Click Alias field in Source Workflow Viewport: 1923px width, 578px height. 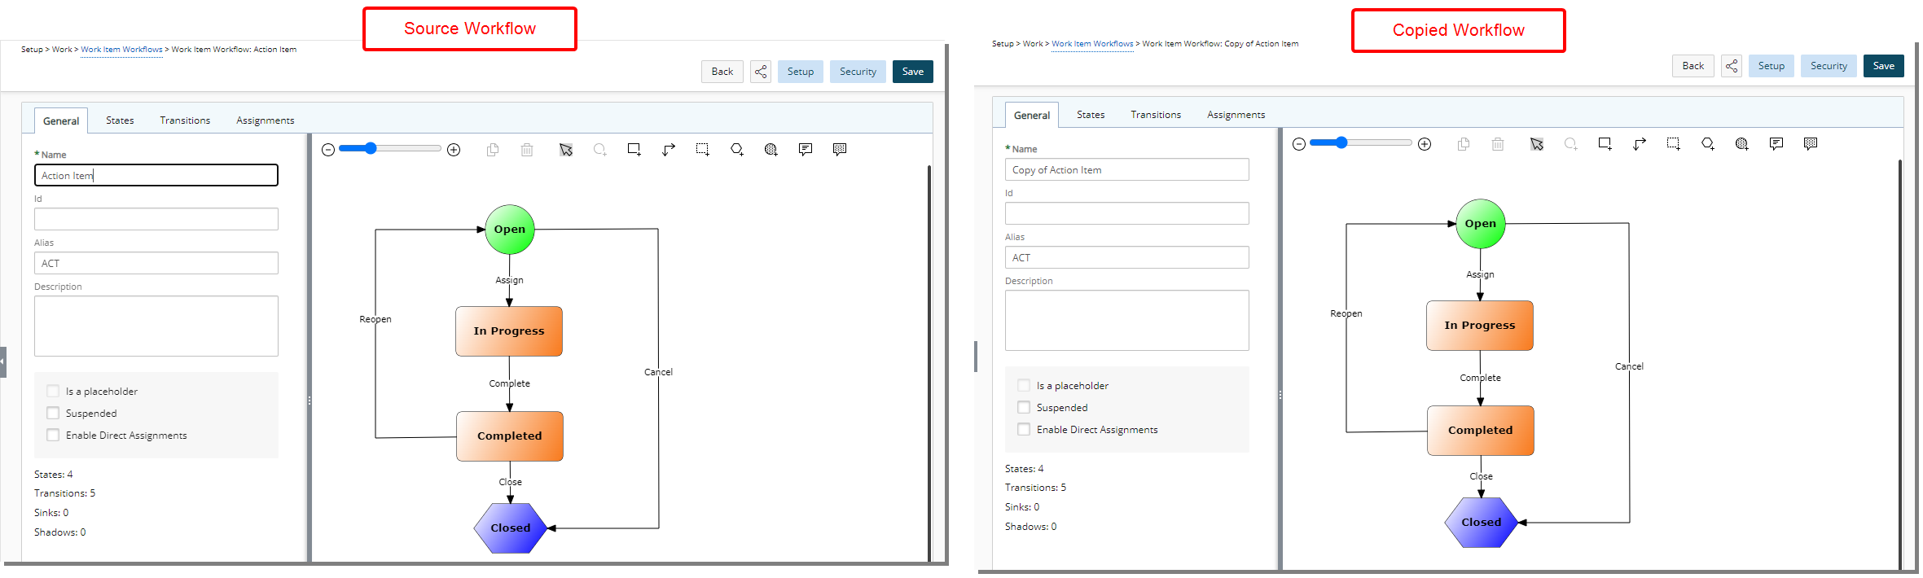156,263
